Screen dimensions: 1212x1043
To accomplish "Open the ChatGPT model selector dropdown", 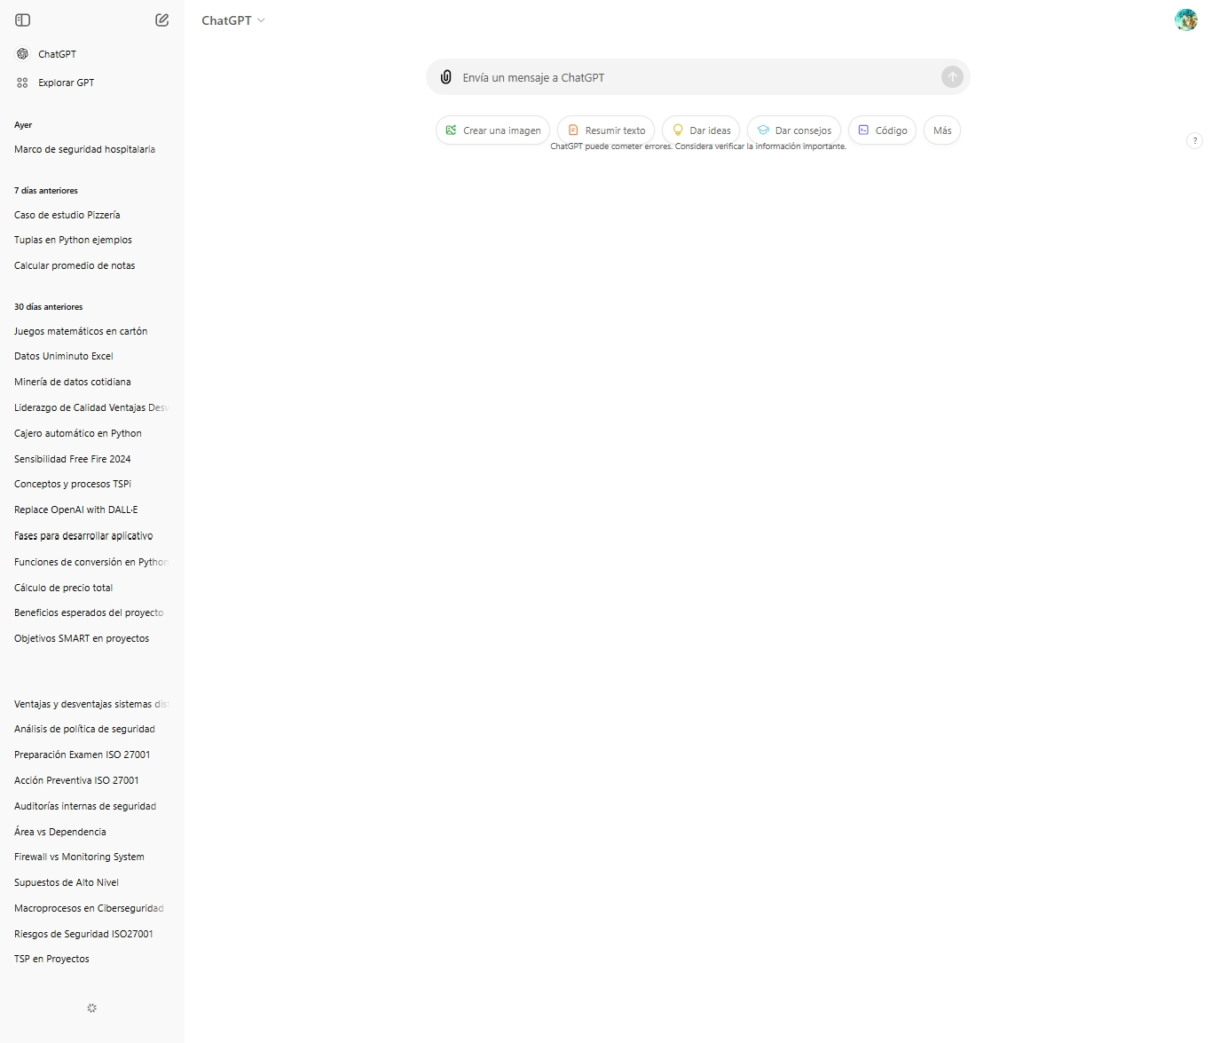I will click(x=233, y=20).
